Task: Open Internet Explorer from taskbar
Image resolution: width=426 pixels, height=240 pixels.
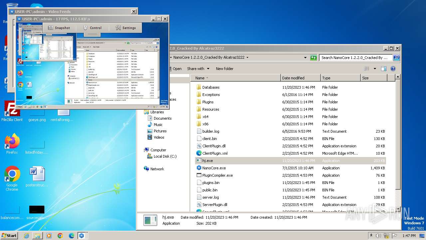Action: click(26, 236)
